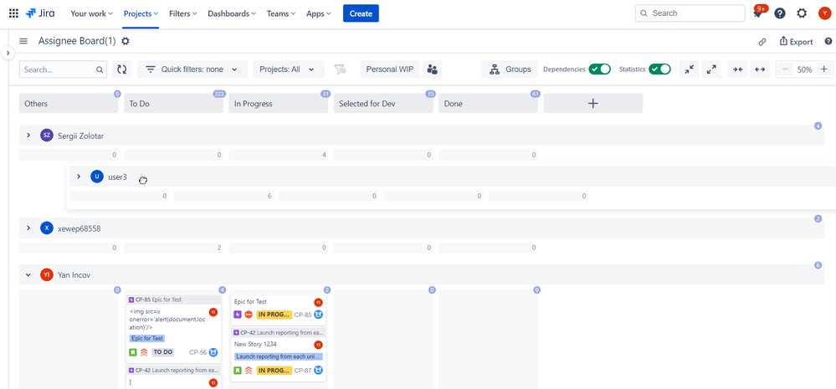
Task: Clear filters funnel icon
Action: pos(340,69)
